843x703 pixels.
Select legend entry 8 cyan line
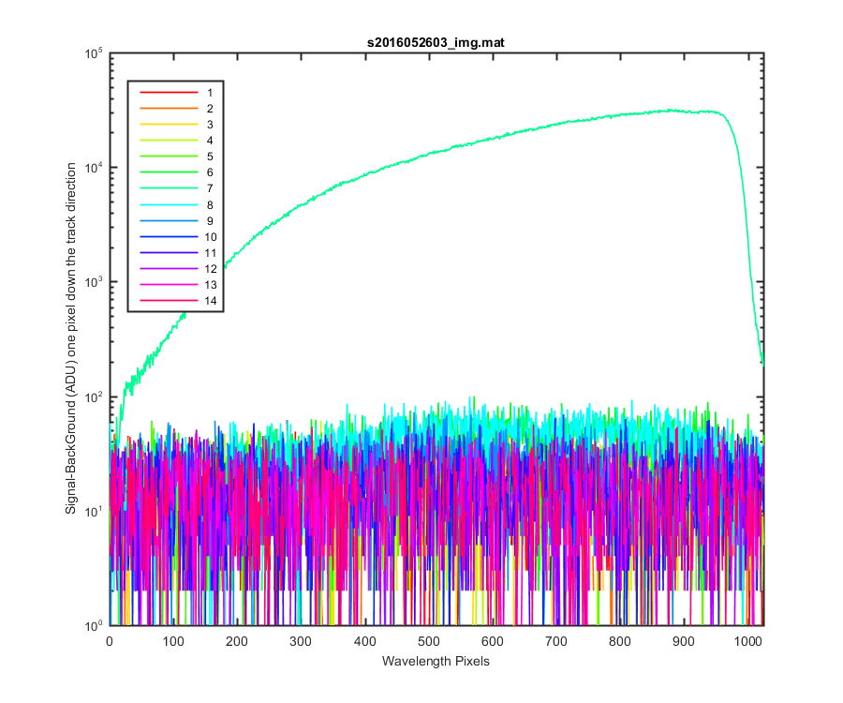pyautogui.click(x=169, y=205)
